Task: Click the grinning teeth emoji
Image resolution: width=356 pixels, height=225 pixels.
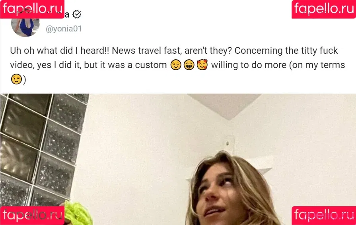Action: click(189, 65)
